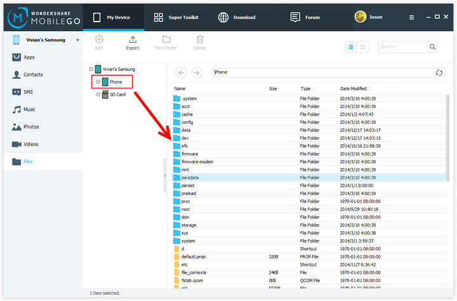Select the etc shortcut

click(308, 265)
